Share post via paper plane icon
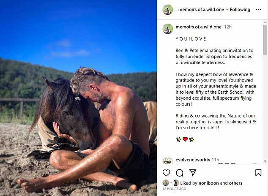Image resolution: width=268 pixels, height=196 pixels. click(x=193, y=173)
